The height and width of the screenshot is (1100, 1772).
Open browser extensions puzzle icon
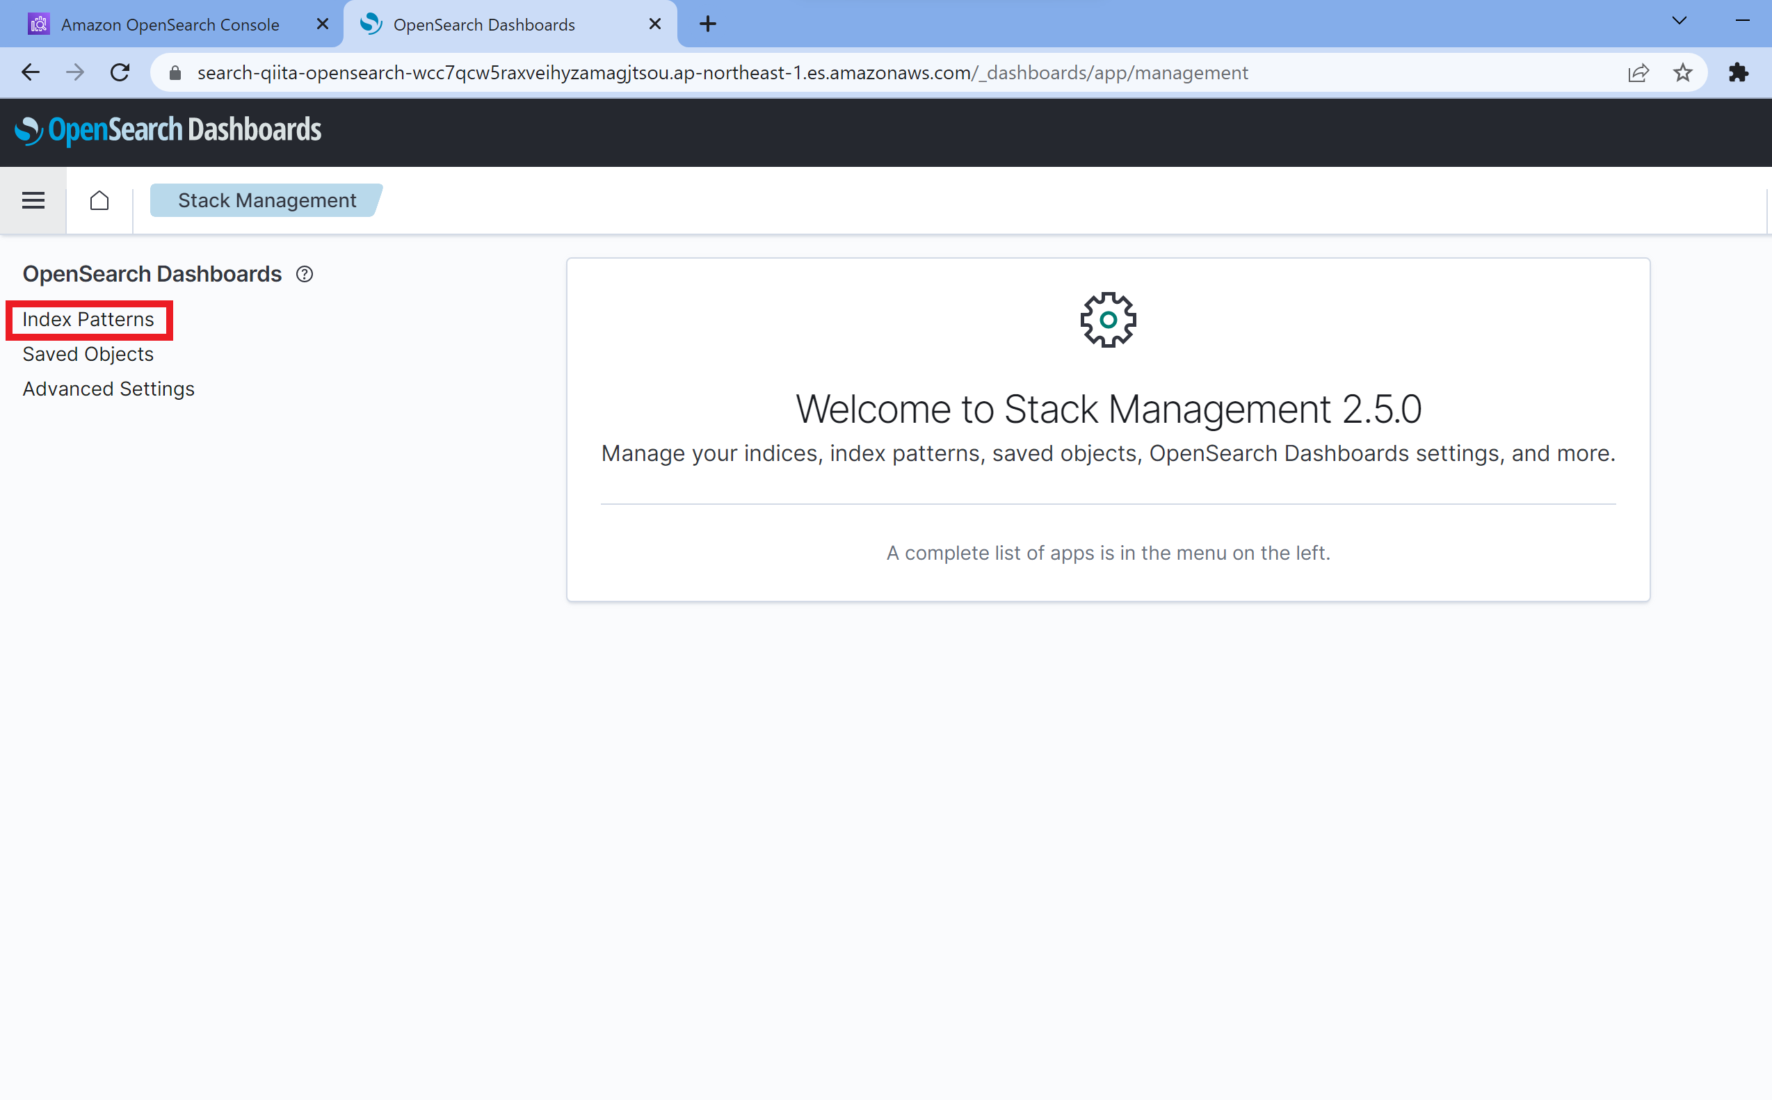[x=1738, y=73]
